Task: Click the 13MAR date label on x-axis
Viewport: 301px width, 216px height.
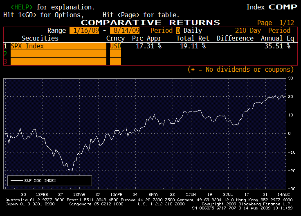Action: coord(79,194)
